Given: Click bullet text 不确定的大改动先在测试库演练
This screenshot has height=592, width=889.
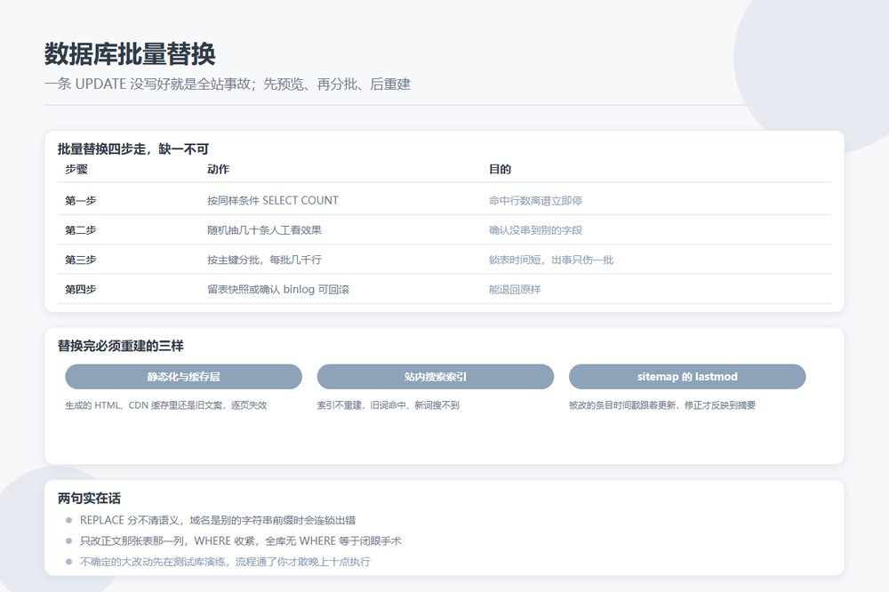Looking at the screenshot, I should (x=225, y=562).
